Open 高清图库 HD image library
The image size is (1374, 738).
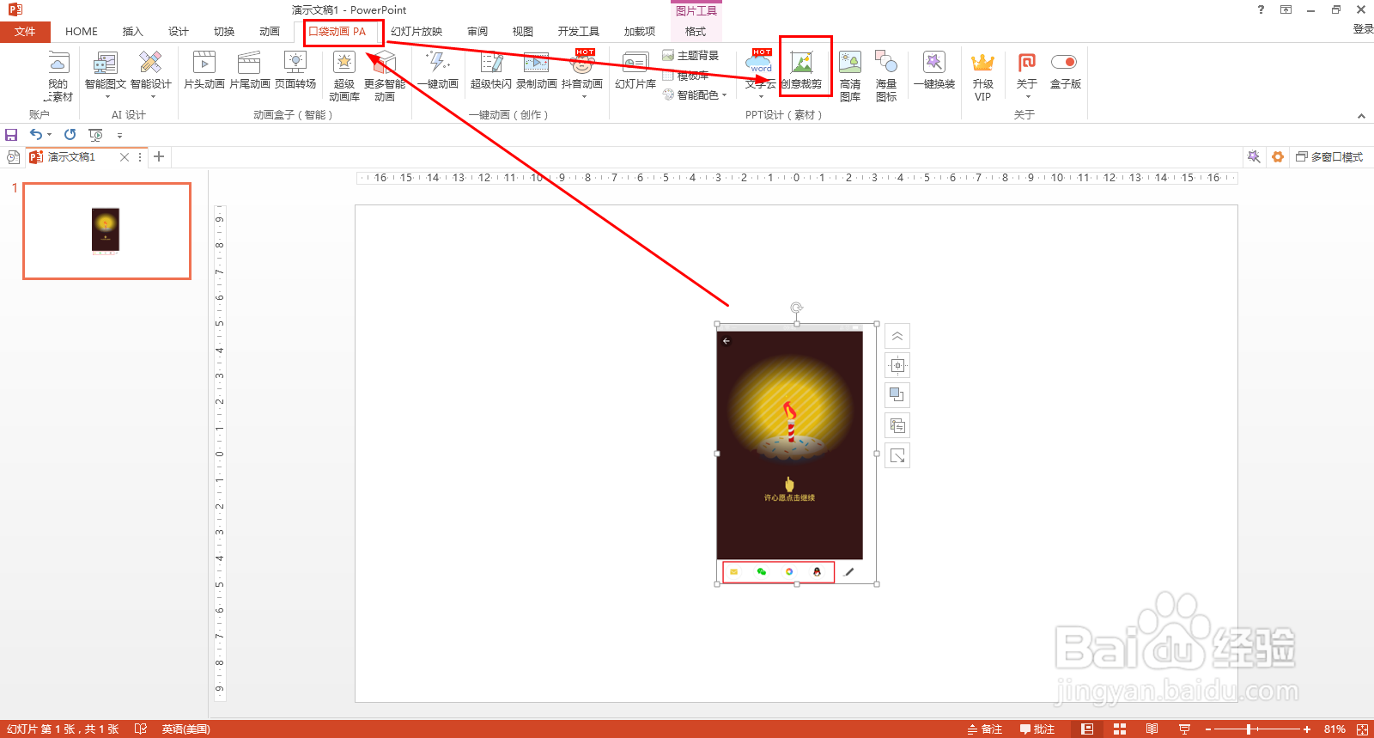850,76
